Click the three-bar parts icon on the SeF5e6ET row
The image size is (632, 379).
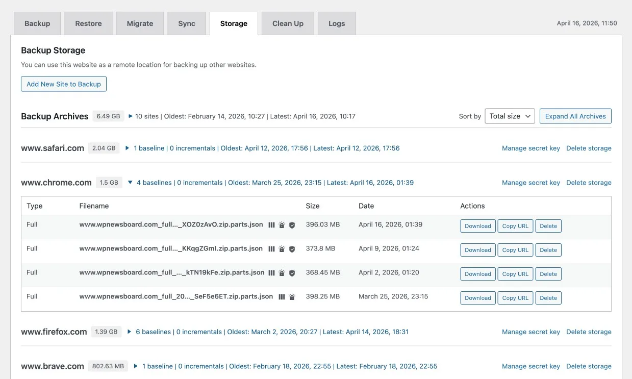282,297
